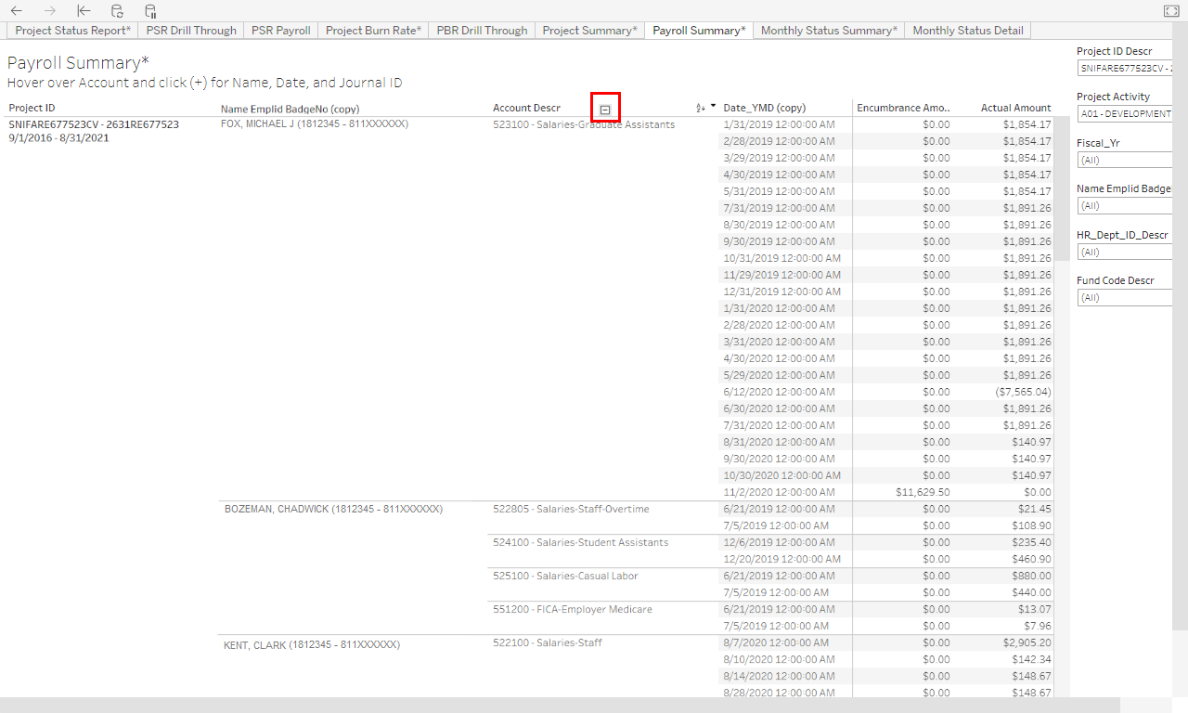Screen dimensions: 1188x713
Task: Collapse the Account Descr column
Action: click(605, 109)
